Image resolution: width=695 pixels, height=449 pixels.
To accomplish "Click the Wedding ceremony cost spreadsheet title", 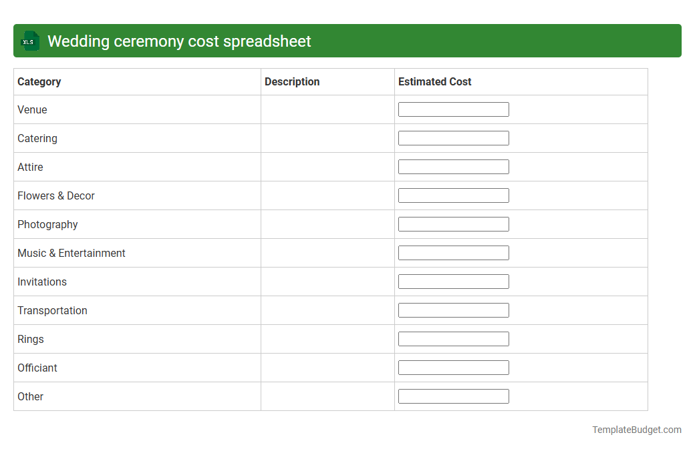I will (x=179, y=41).
